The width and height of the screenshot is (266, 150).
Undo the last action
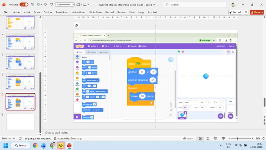(38, 5)
